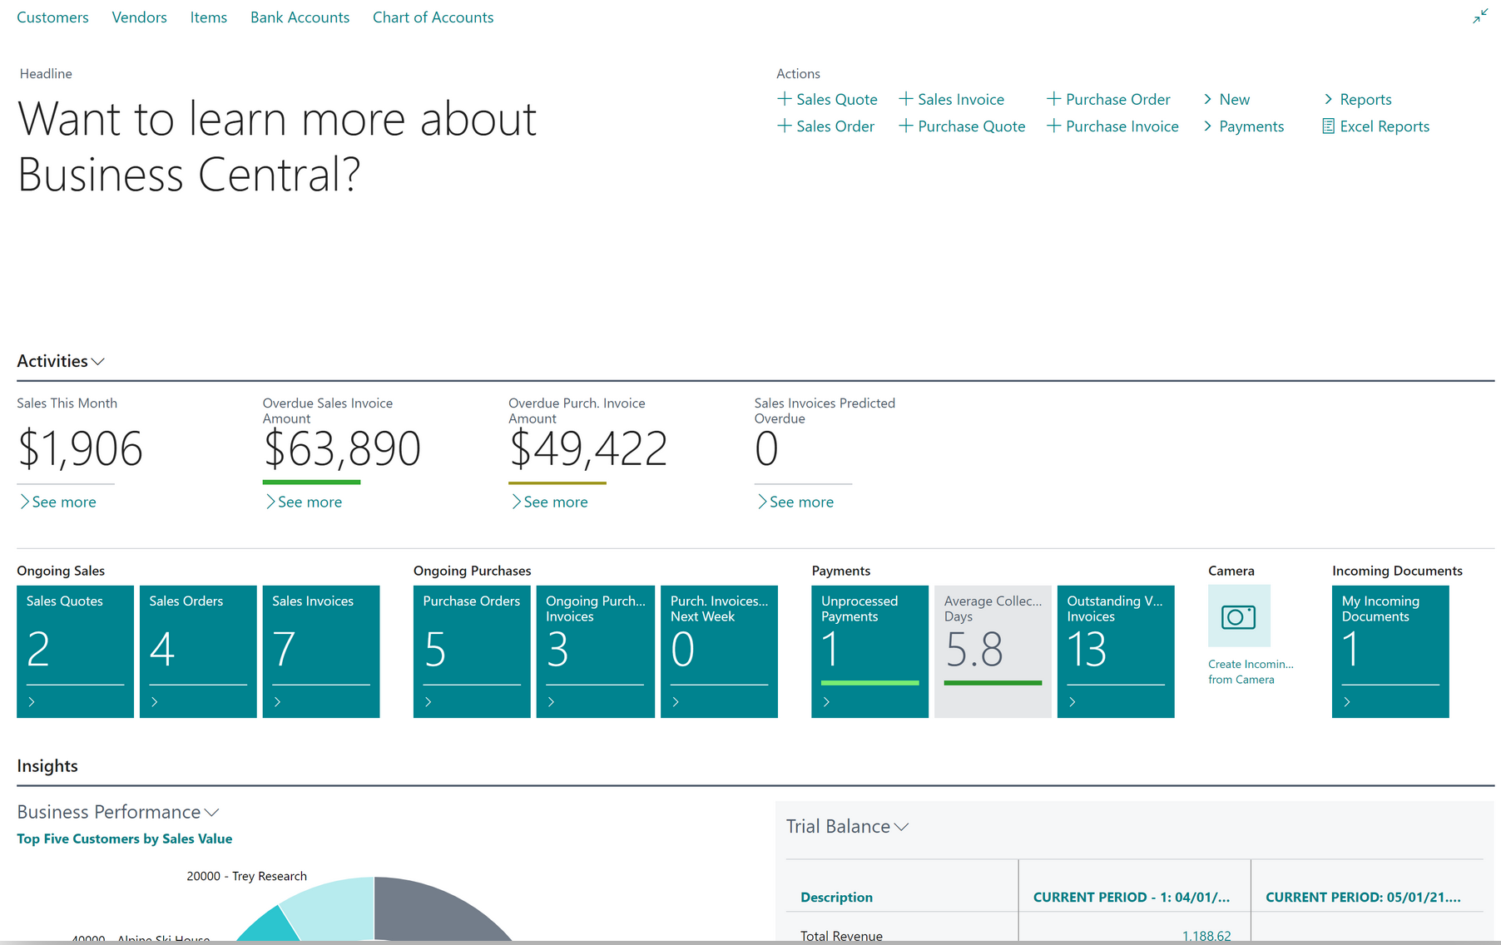1501x945 pixels.
Task: Click the Current Period - 1 column header
Action: tap(1131, 897)
